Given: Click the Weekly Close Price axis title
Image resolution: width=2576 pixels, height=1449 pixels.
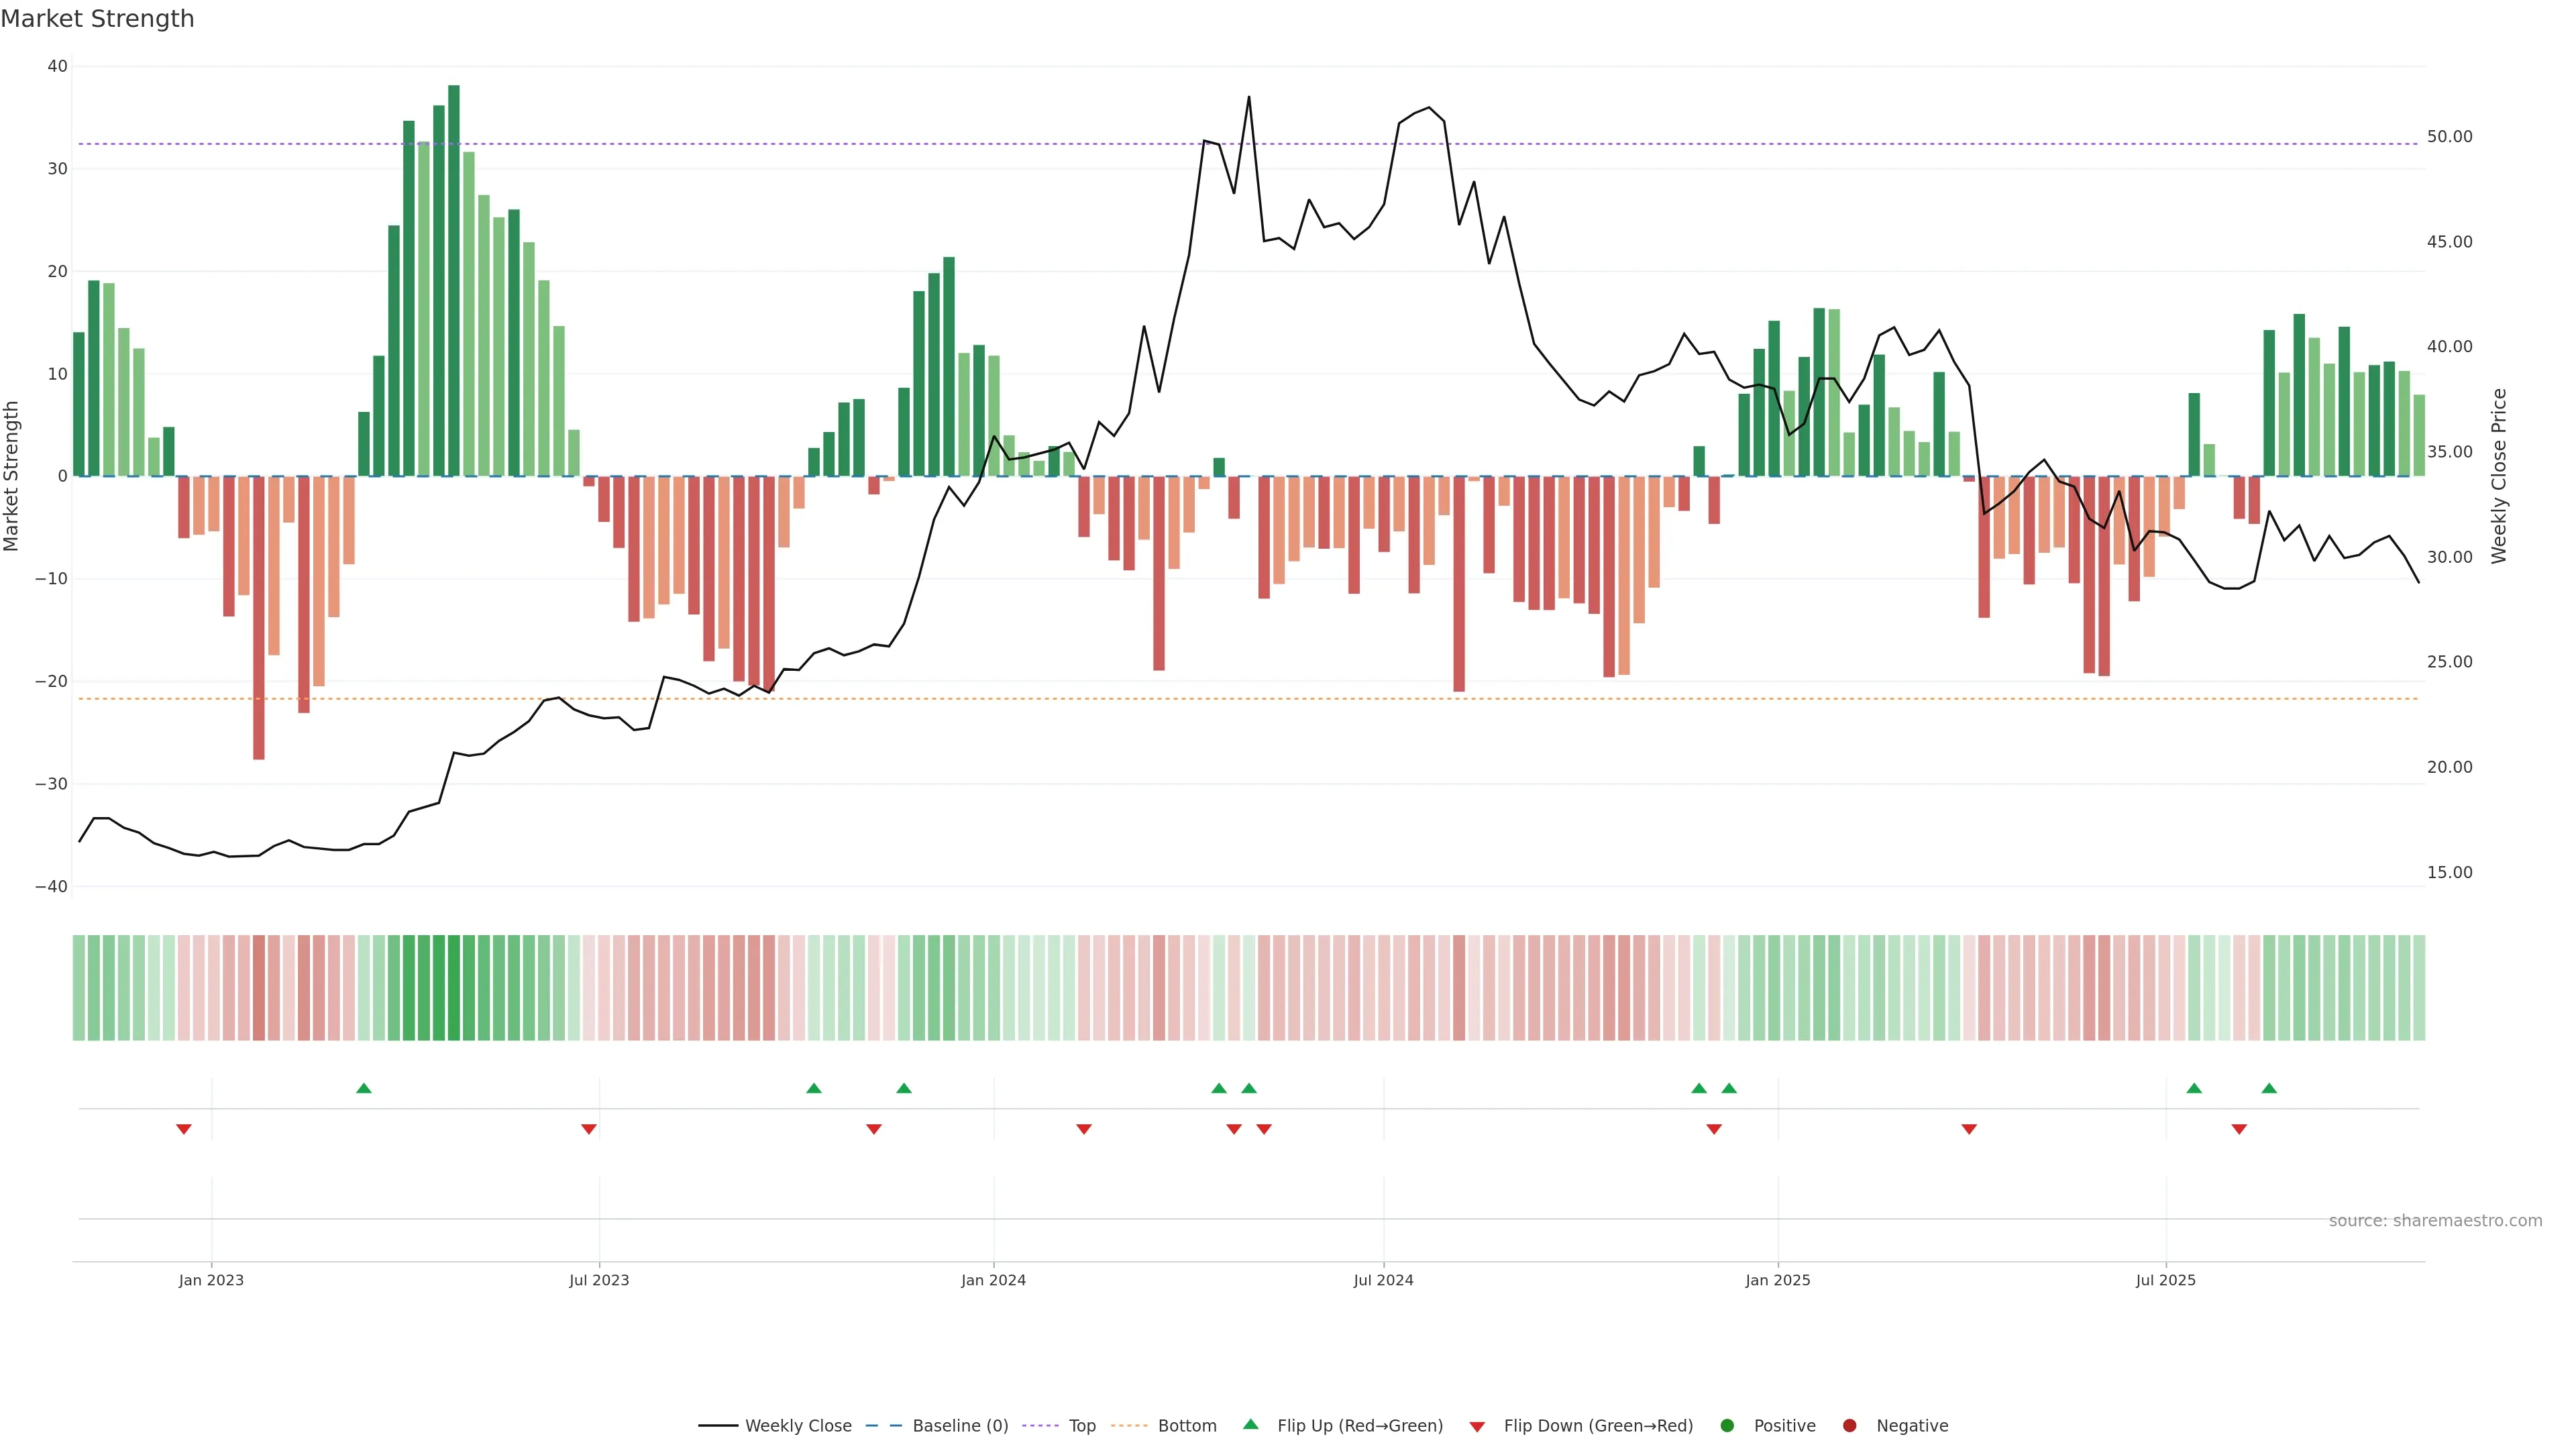Looking at the screenshot, I should (x=2499, y=476).
